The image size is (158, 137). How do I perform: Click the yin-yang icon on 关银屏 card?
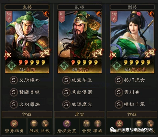click(x=152, y=14)
